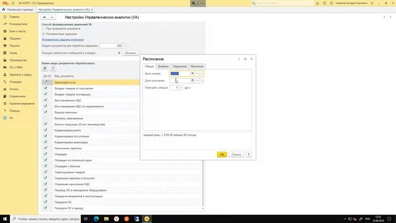396x223 pixels.
Task: Click the magnifier icon at top center
Action: pos(194,3)
